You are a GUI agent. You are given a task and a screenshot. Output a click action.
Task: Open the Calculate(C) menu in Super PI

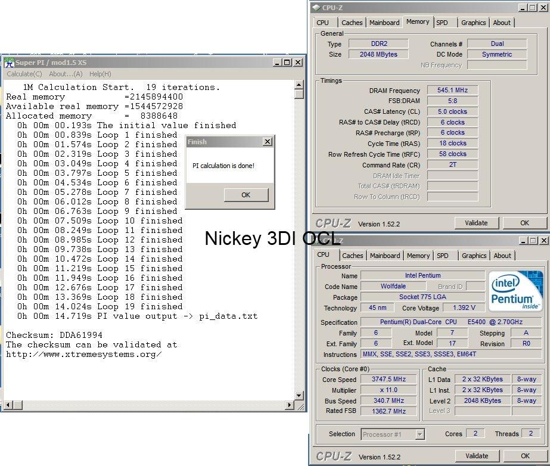click(24, 74)
